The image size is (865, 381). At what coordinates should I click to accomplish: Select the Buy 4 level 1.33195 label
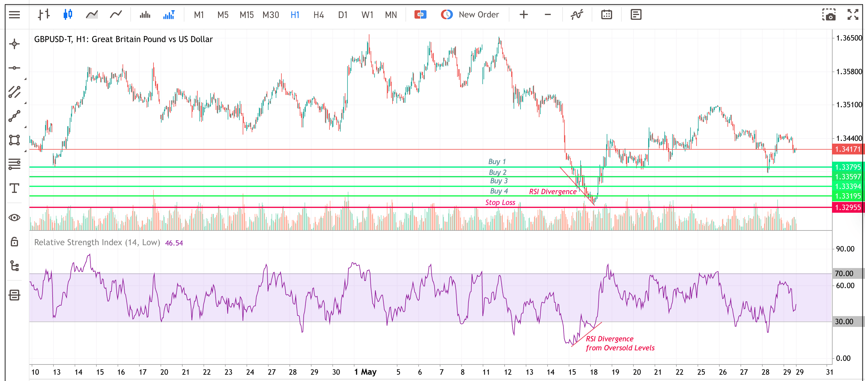coord(848,196)
